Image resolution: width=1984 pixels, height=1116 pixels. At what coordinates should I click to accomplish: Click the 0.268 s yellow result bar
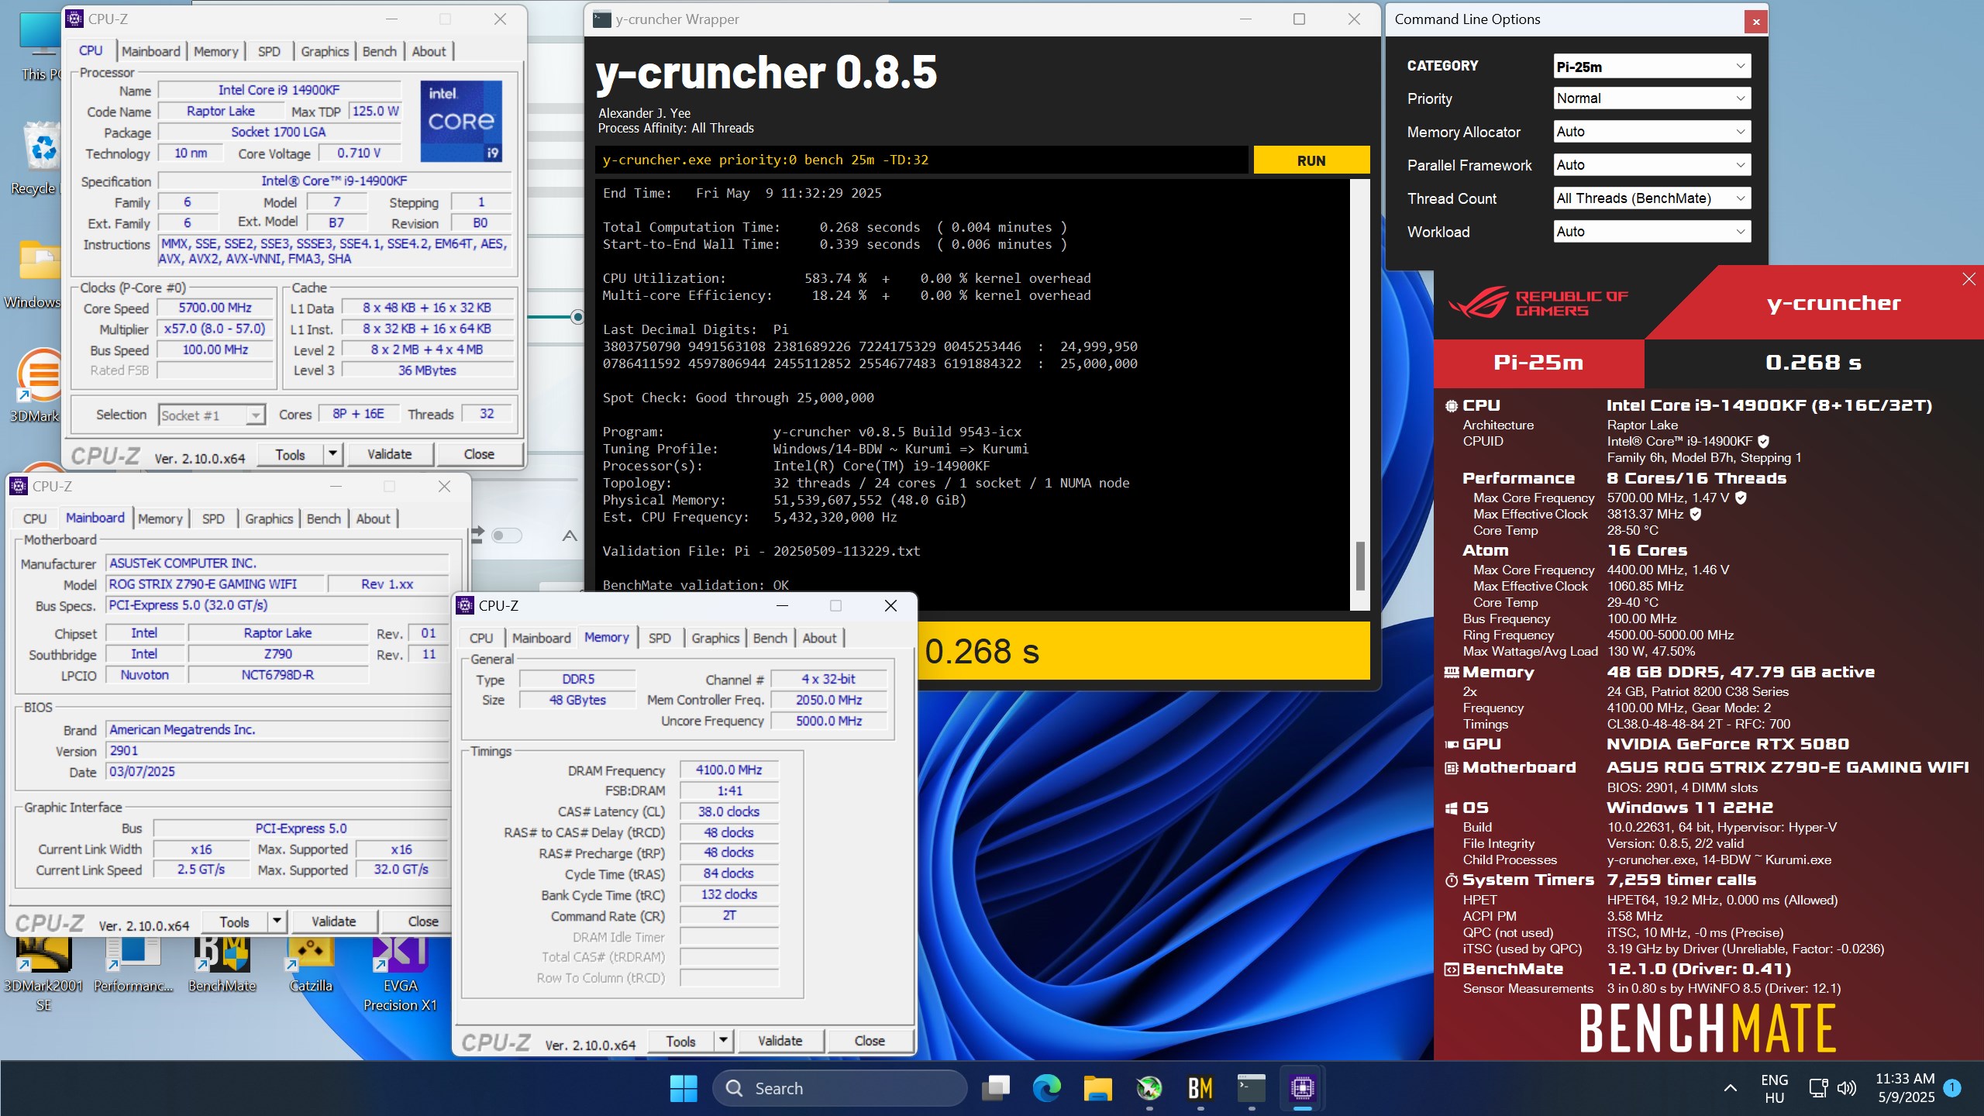coord(1144,652)
